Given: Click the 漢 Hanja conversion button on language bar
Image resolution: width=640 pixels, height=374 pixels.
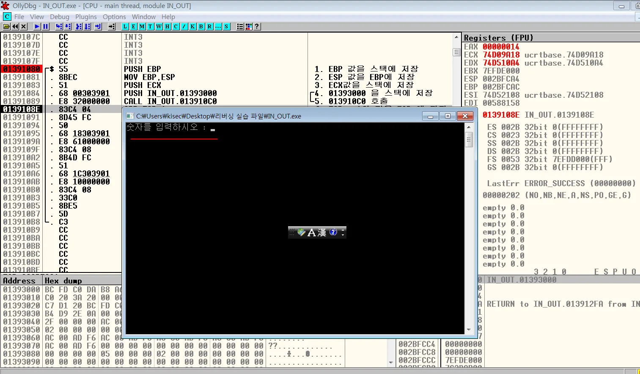Looking at the screenshot, I should (x=322, y=232).
